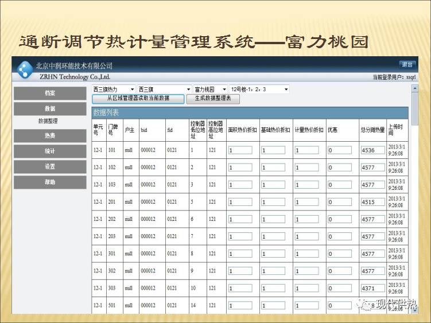Click 优惠 field for door 501

click(x=340, y=305)
